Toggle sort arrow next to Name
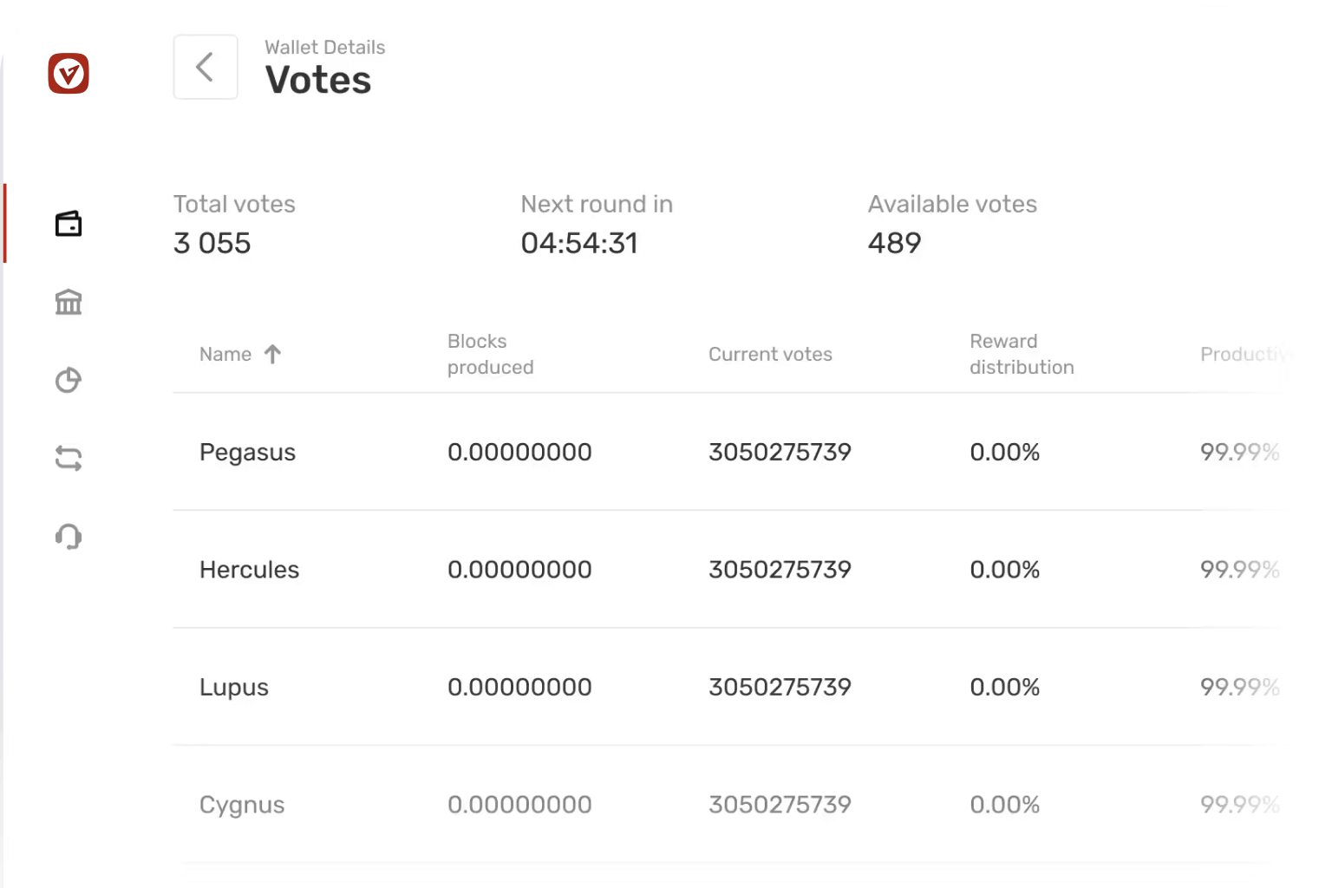This screenshot has height=888, width=1332. pyautogui.click(x=272, y=354)
